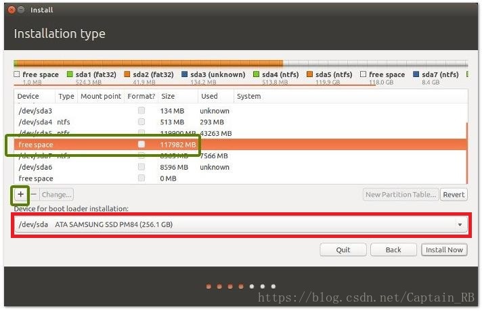Click the Size column header
Viewport: 482px width, 311px height.
coord(177,96)
